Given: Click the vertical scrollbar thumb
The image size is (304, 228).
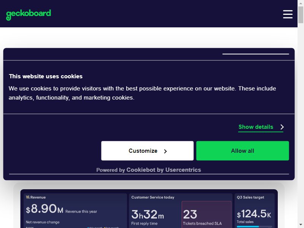Looking at the screenshot, I should tap(301, 15).
